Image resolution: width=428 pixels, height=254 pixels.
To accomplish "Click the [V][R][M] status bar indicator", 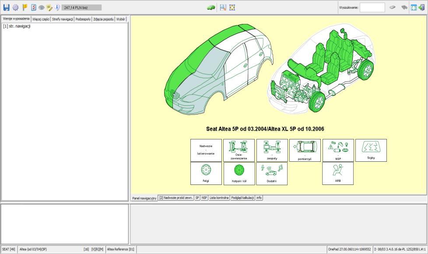I will 97,249.
